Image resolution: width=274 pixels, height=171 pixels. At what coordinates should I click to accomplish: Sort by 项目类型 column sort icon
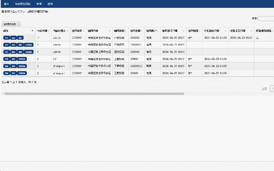coord(126,31)
